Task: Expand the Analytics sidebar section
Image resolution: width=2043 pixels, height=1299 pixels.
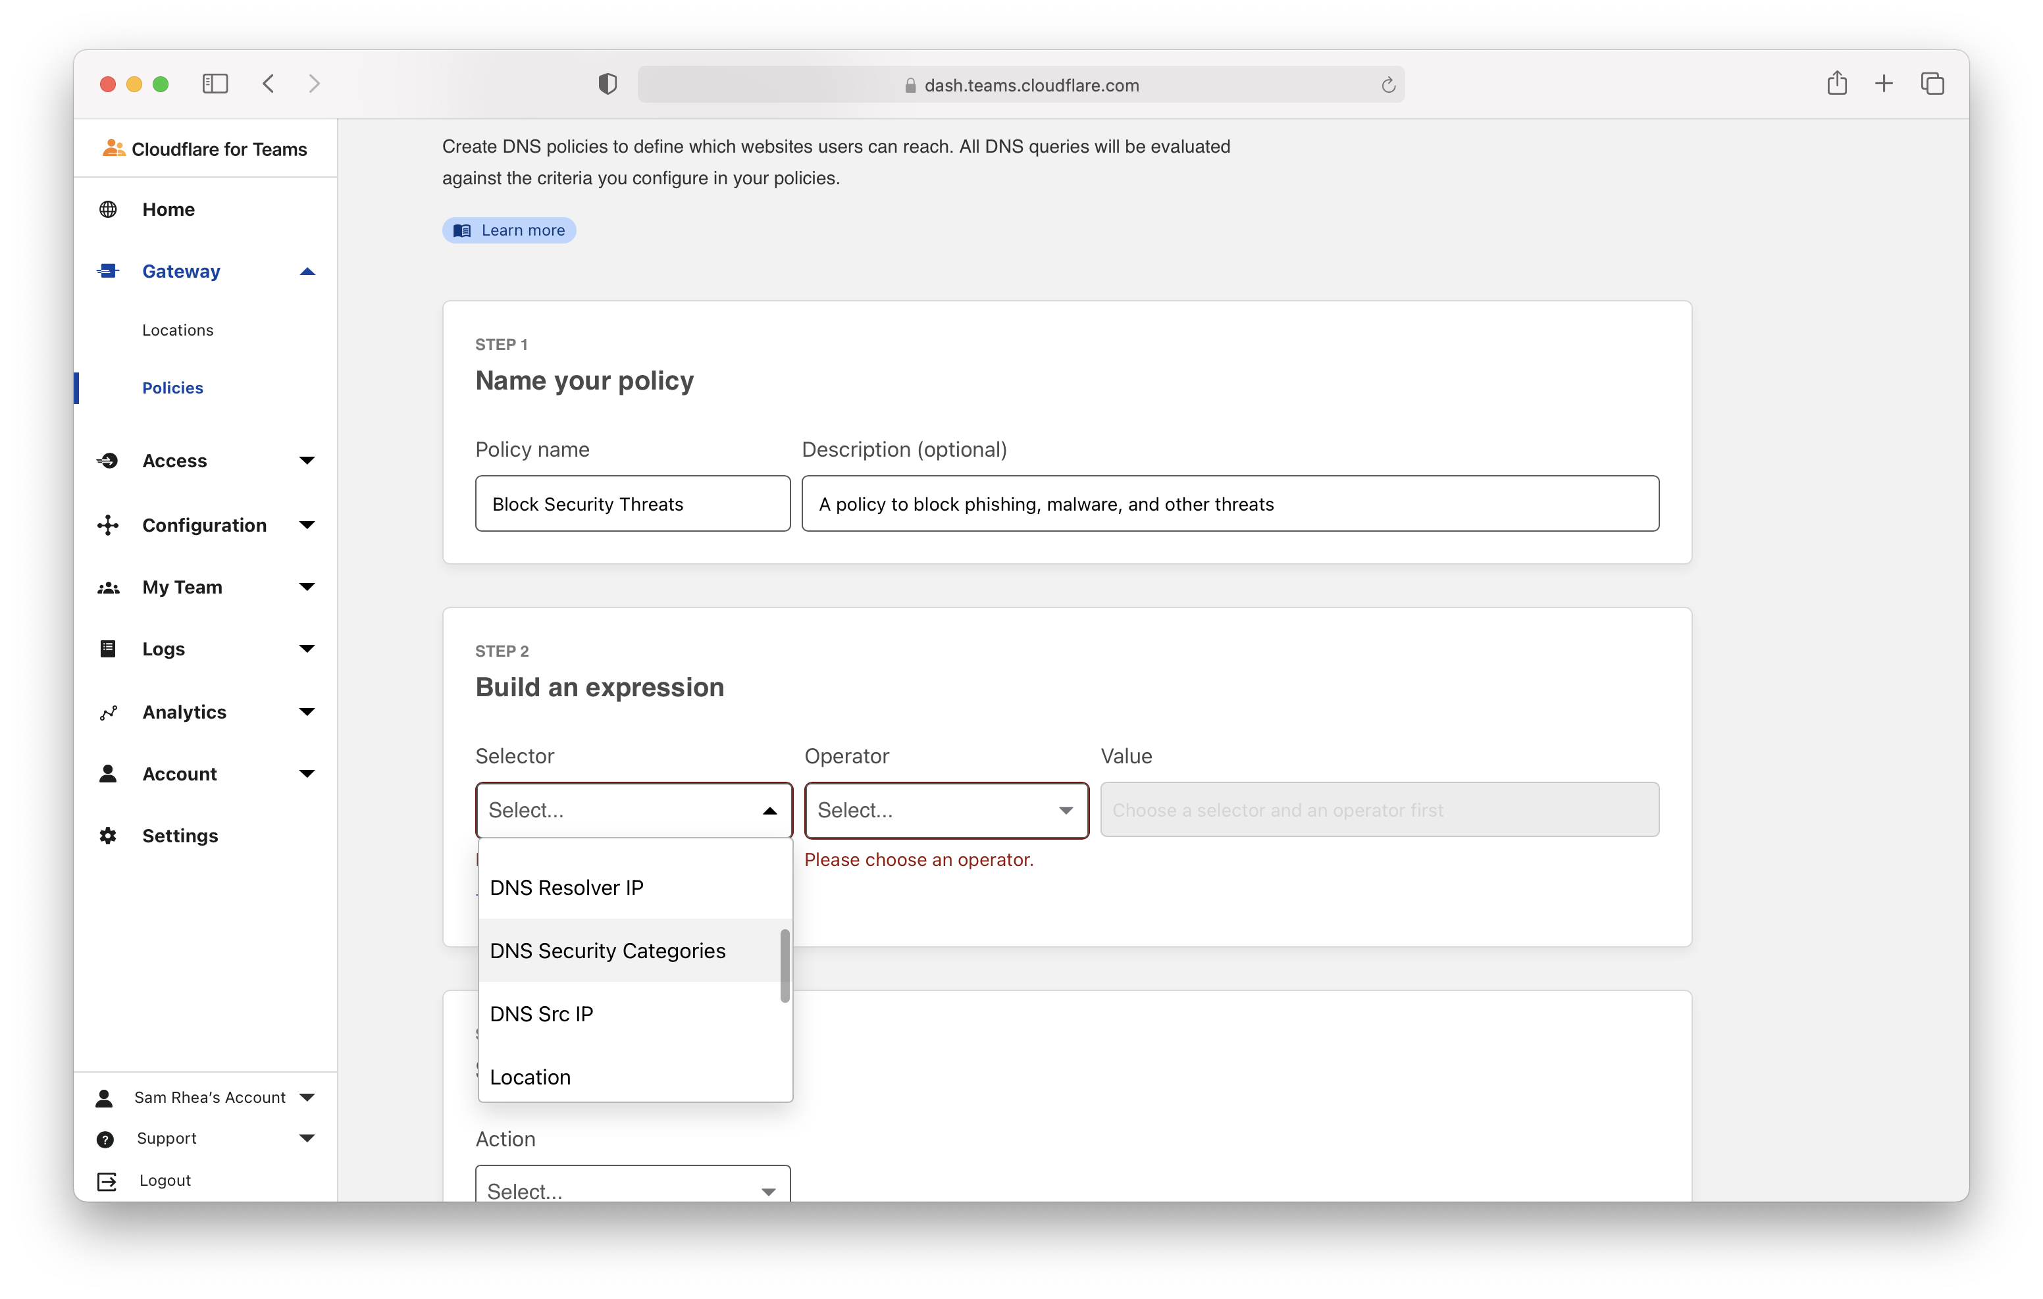Action: (307, 712)
